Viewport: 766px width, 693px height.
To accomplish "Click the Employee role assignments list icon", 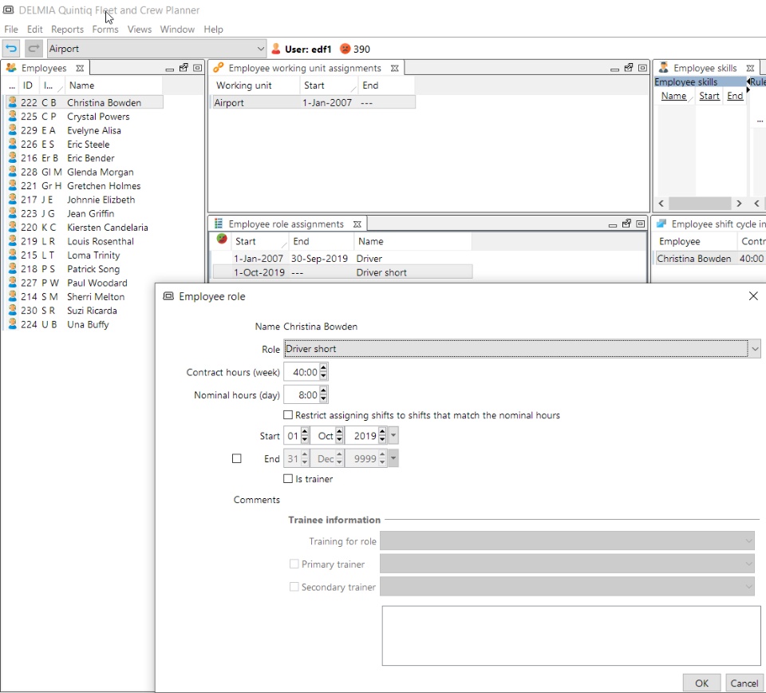I will 219,224.
